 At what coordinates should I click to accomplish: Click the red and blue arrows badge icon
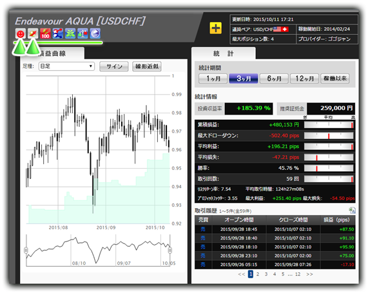[58, 33]
